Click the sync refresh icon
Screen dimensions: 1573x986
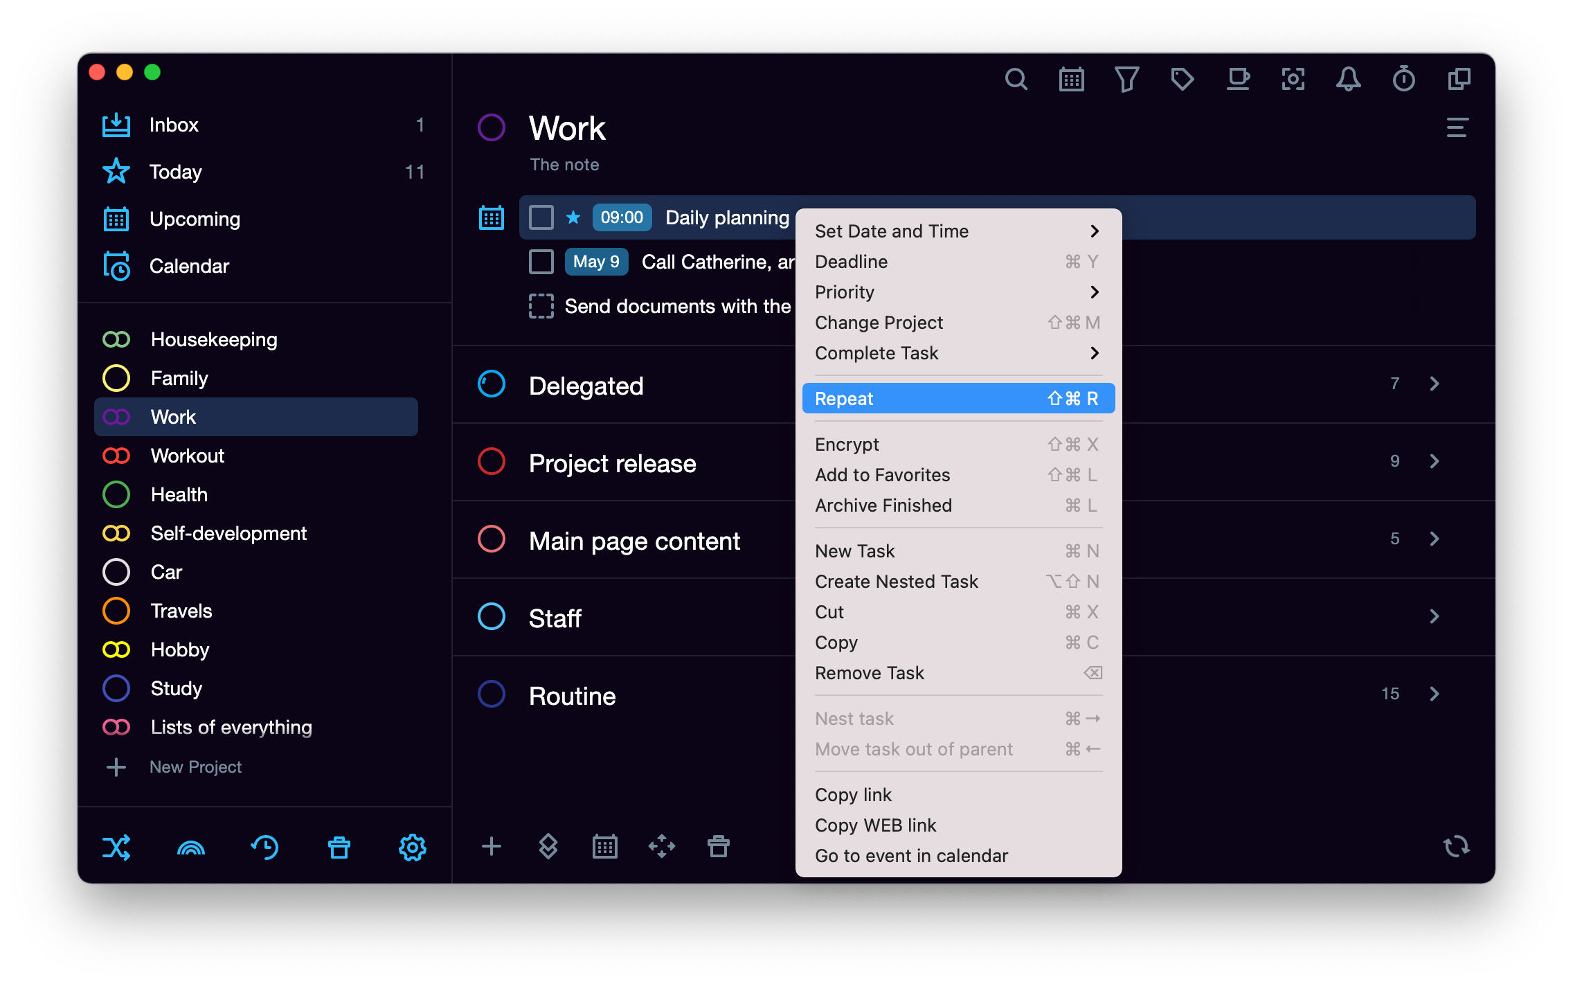coord(1457,846)
